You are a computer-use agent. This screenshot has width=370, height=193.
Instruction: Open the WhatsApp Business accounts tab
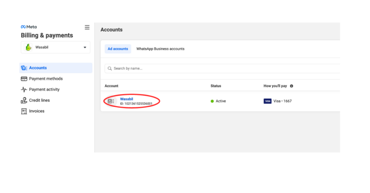[160, 49]
